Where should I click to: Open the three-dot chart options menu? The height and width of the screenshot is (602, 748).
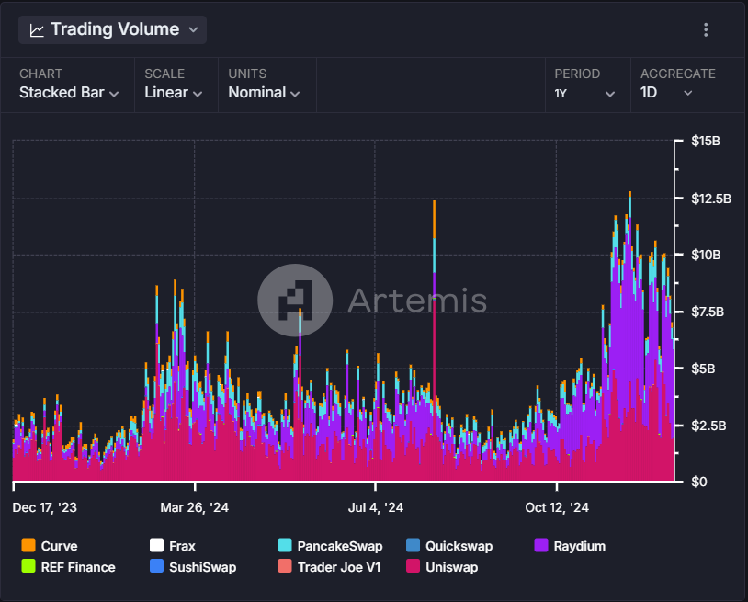click(x=706, y=29)
